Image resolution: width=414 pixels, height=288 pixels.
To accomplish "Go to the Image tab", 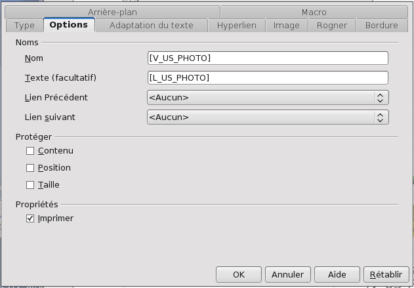I will (287, 26).
